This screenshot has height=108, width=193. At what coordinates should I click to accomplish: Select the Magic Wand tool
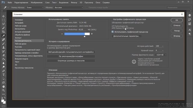tap(3, 28)
